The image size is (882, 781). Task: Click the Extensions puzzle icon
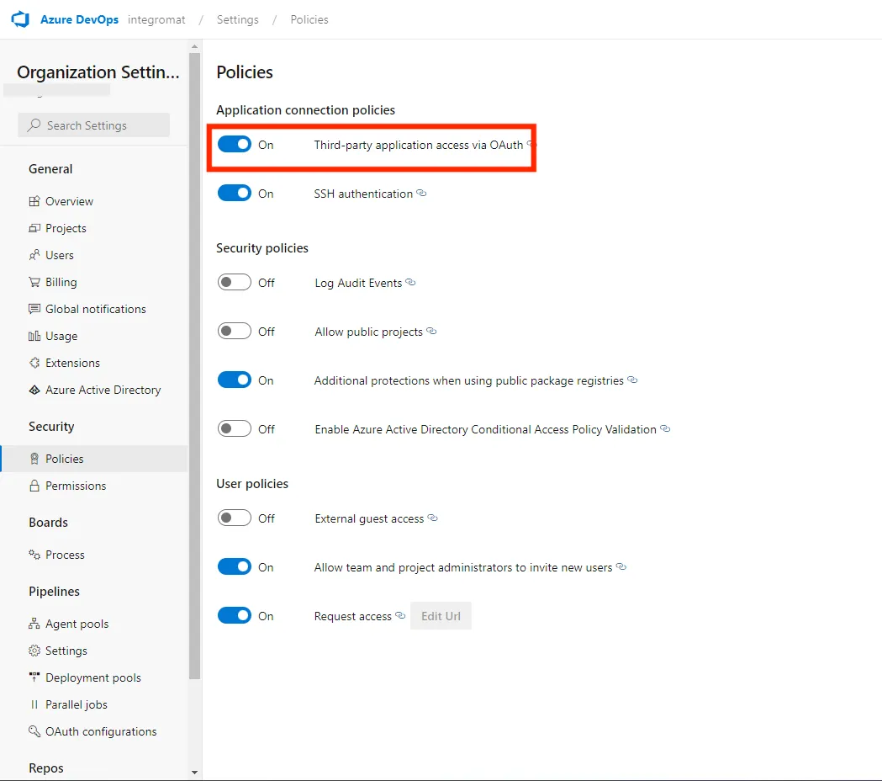pyautogui.click(x=34, y=363)
